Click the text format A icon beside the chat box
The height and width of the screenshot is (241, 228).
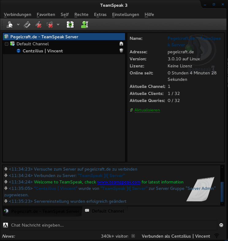click(6, 225)
